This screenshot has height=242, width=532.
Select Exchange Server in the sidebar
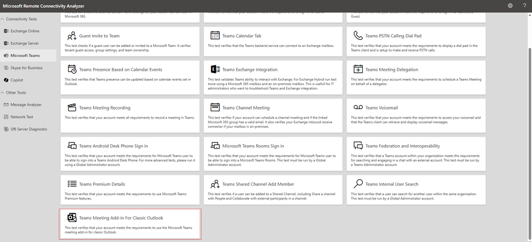pyautogui.click(x=28, y=44)
